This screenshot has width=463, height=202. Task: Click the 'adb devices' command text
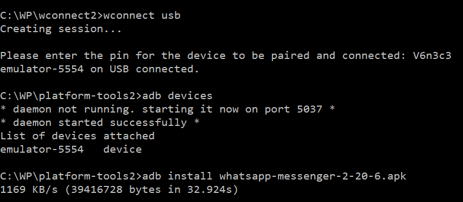pos(177,96)
